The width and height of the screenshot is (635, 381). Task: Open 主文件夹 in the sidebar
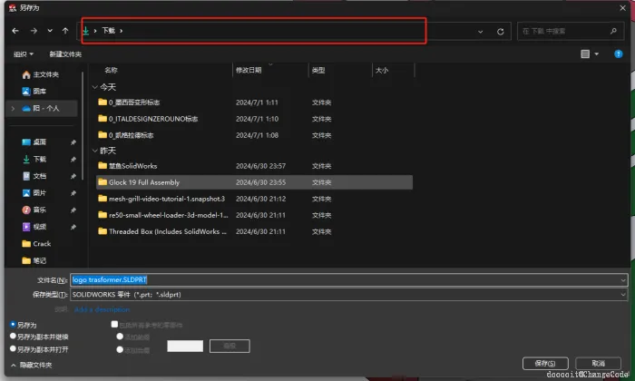click(x=41, y=74)
